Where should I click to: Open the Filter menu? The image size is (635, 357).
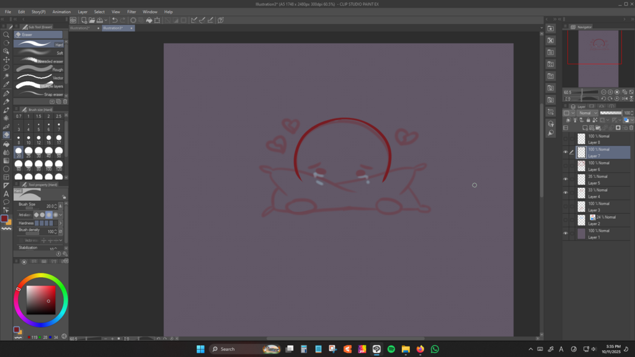click(x=131, y=12)
